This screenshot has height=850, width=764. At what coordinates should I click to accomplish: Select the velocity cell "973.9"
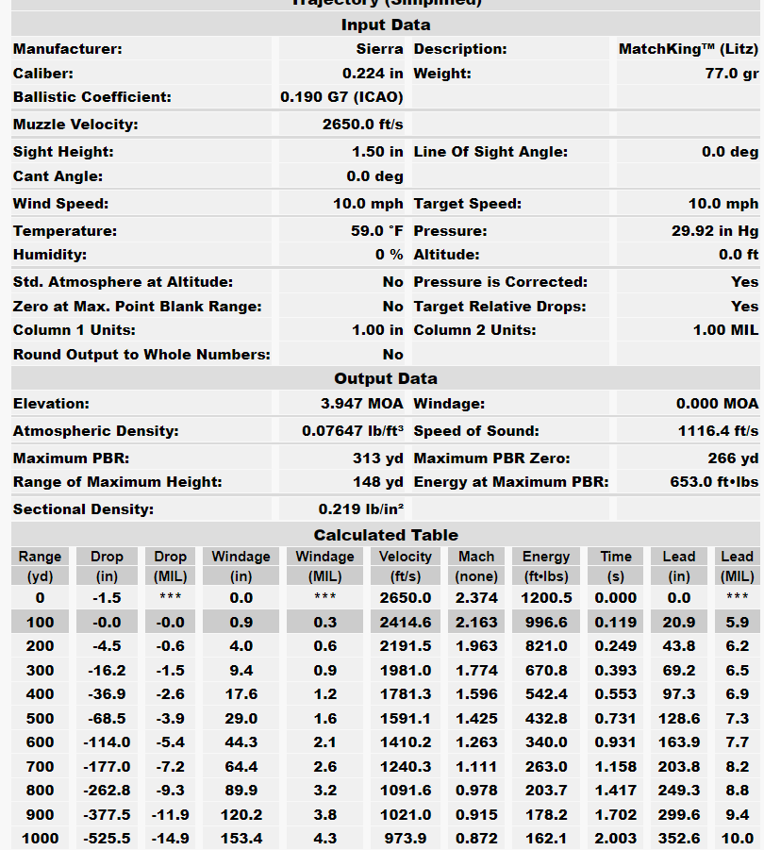(406, 840)
